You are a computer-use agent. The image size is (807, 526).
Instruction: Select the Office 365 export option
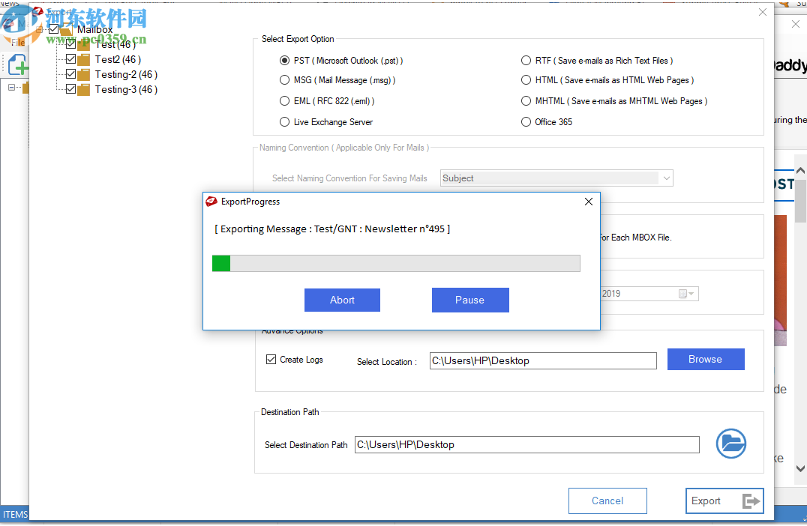(x=526, y=121)
